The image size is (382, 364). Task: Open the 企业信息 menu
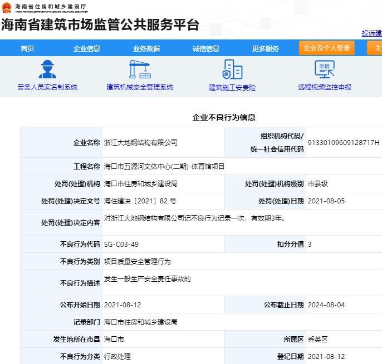(x=87, y=48)
